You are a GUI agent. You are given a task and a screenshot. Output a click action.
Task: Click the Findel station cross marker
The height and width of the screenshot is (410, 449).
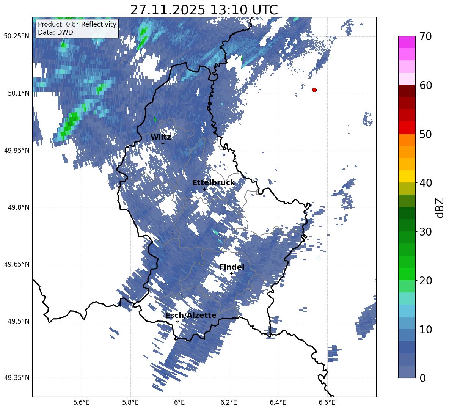click(x=231, y=274)
